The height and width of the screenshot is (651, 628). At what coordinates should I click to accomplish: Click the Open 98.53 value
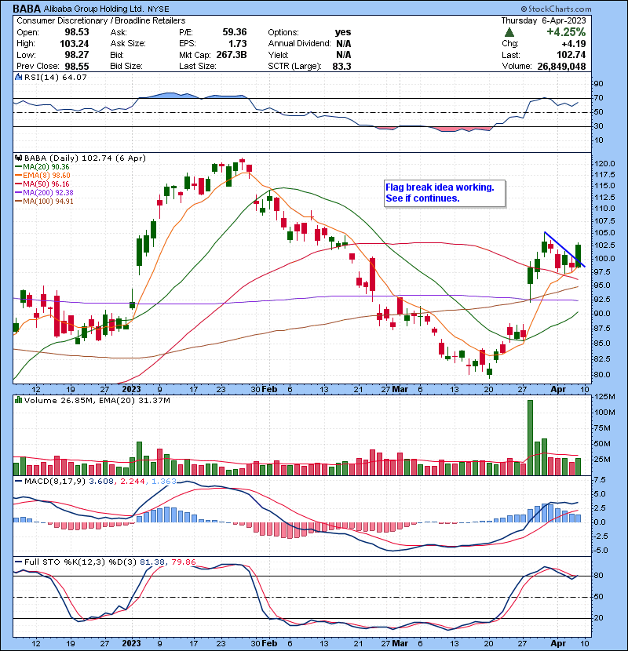click(x=76, y=32)
